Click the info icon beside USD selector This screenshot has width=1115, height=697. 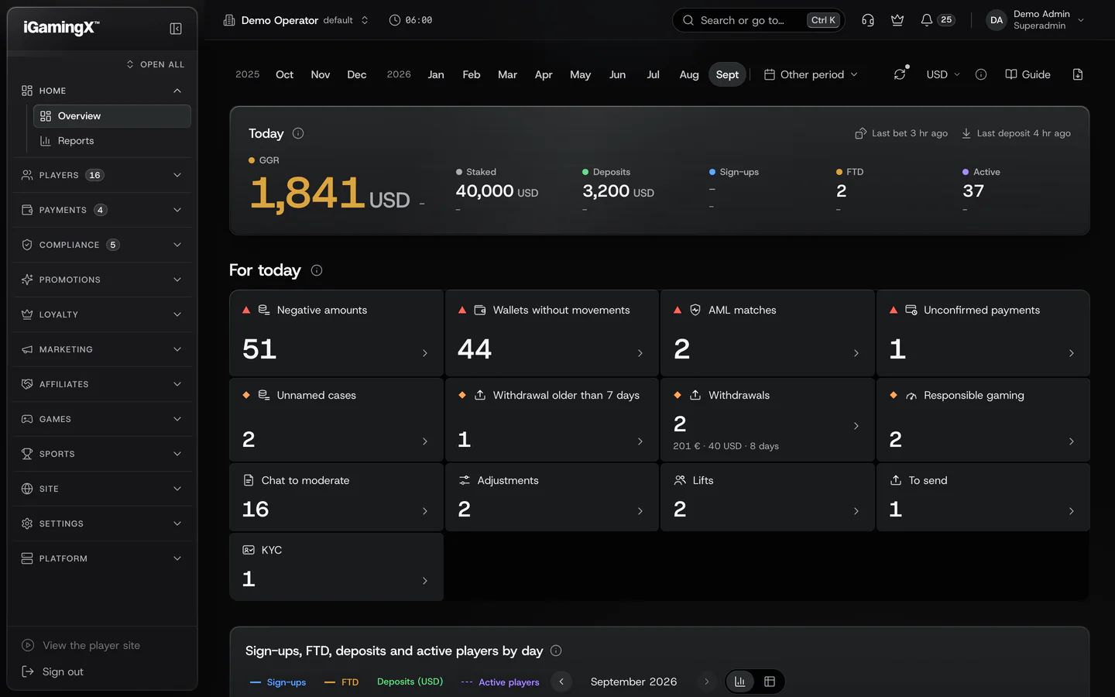tap(981, 74)
